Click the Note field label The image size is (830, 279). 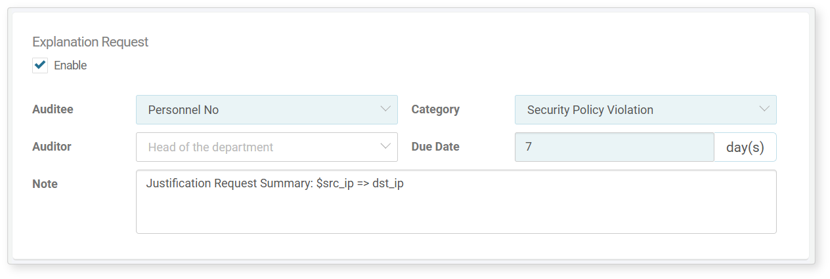45,184
